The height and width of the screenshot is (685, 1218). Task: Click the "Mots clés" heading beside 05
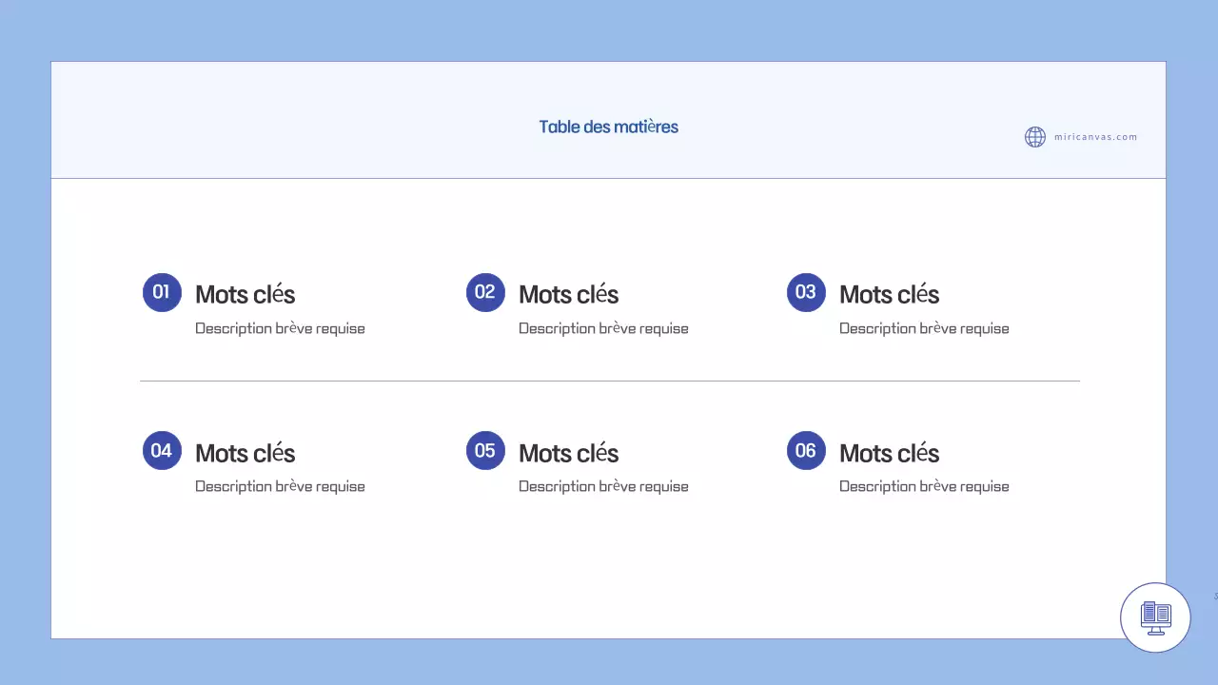(568, 454)
